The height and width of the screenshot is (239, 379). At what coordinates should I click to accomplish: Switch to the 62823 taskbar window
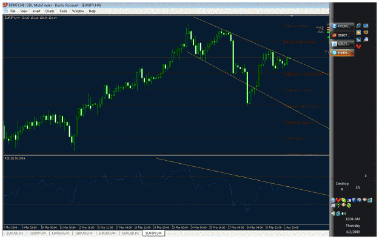[x=342, y=44]
